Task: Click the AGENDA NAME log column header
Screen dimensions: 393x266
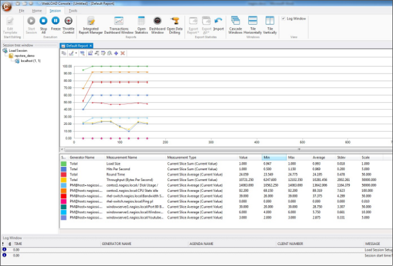Action: click(201, 244)
